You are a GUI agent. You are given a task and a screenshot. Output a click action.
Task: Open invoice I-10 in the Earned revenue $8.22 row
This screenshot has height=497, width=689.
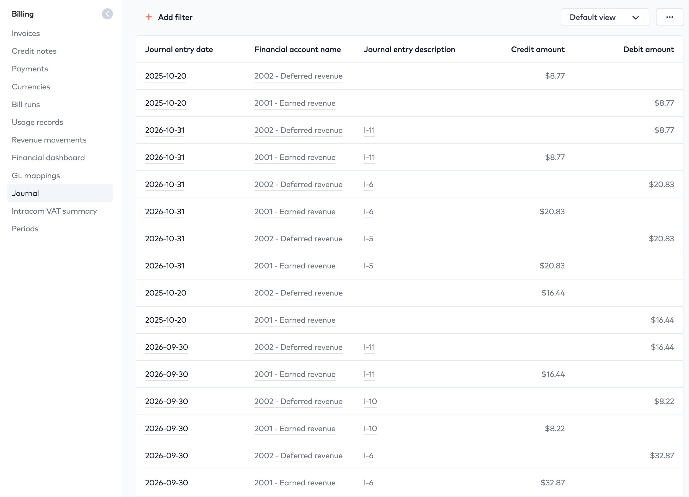[x=370, y=429]
